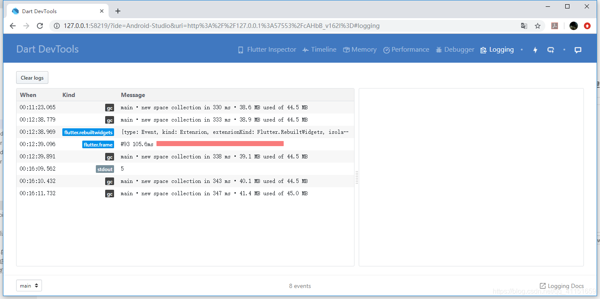This screenshot has height=299, width=600.
Task: Select the flutter.rebuiltwidgets log row
Action: (x=185, y=132)
